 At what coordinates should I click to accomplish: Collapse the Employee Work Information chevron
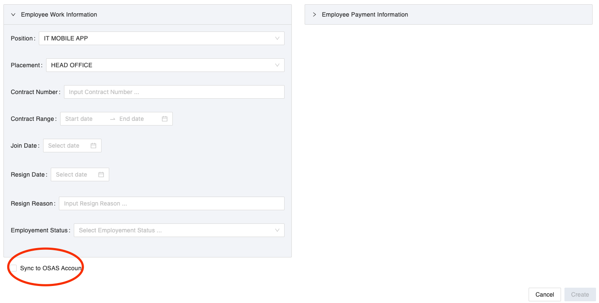point(13,14)
